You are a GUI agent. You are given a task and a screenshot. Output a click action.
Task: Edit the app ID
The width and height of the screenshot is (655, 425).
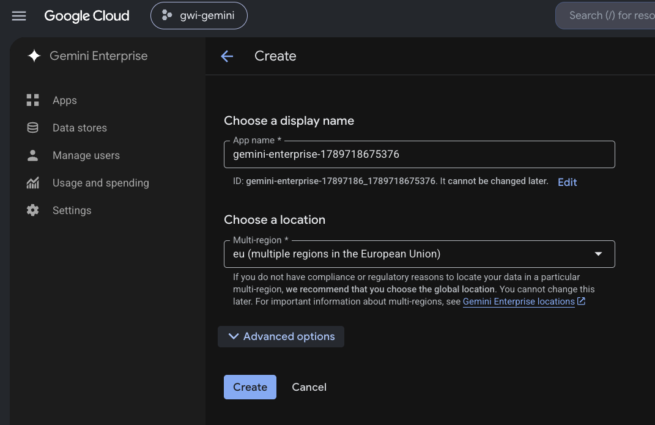pyautogui.click(x=568, y=182)
